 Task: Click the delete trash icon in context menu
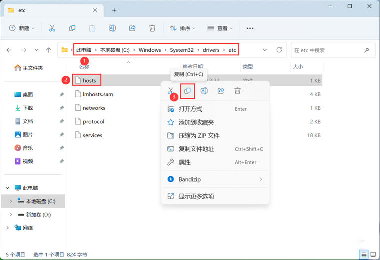point(238,91)
